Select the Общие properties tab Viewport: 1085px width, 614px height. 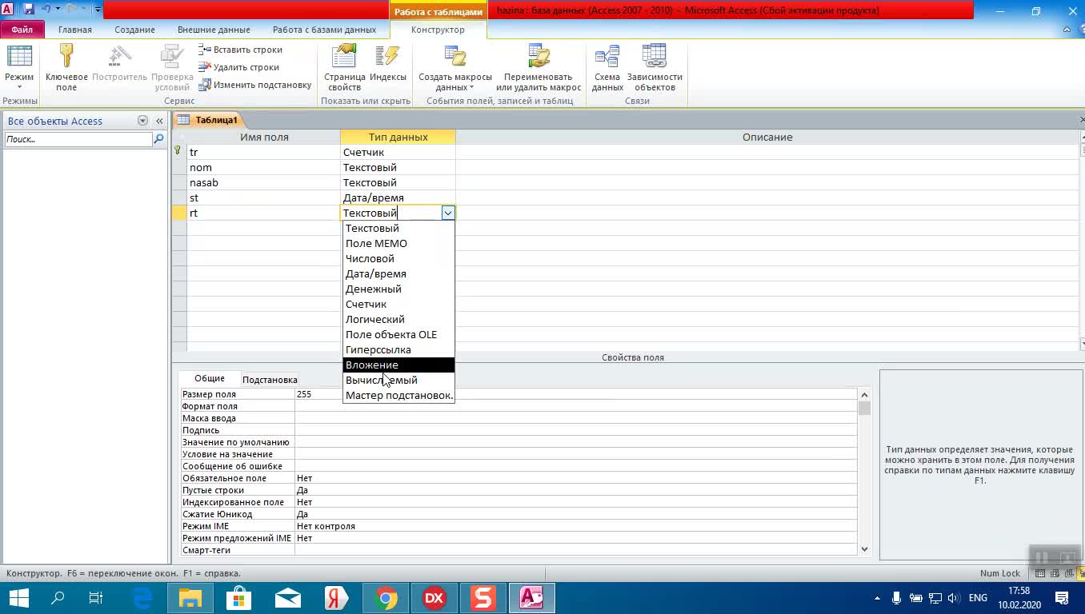(x=210, y=378)
